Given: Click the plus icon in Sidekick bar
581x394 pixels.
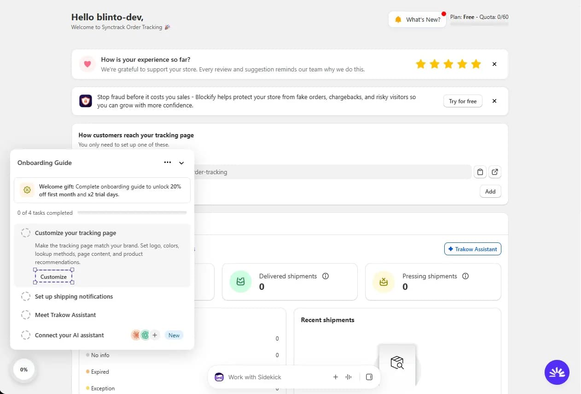Looking at the screenshot, I should coord(336,377).
